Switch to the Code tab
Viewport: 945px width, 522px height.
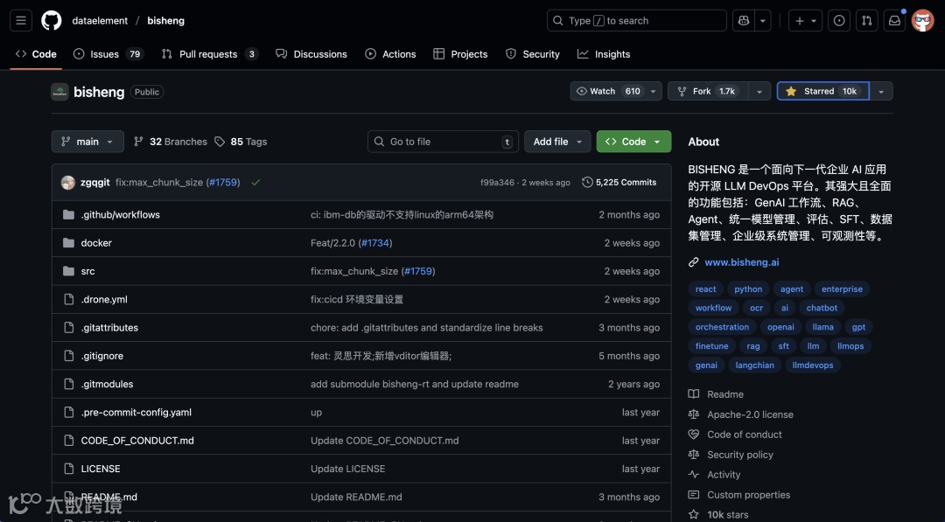pos(36,54)
